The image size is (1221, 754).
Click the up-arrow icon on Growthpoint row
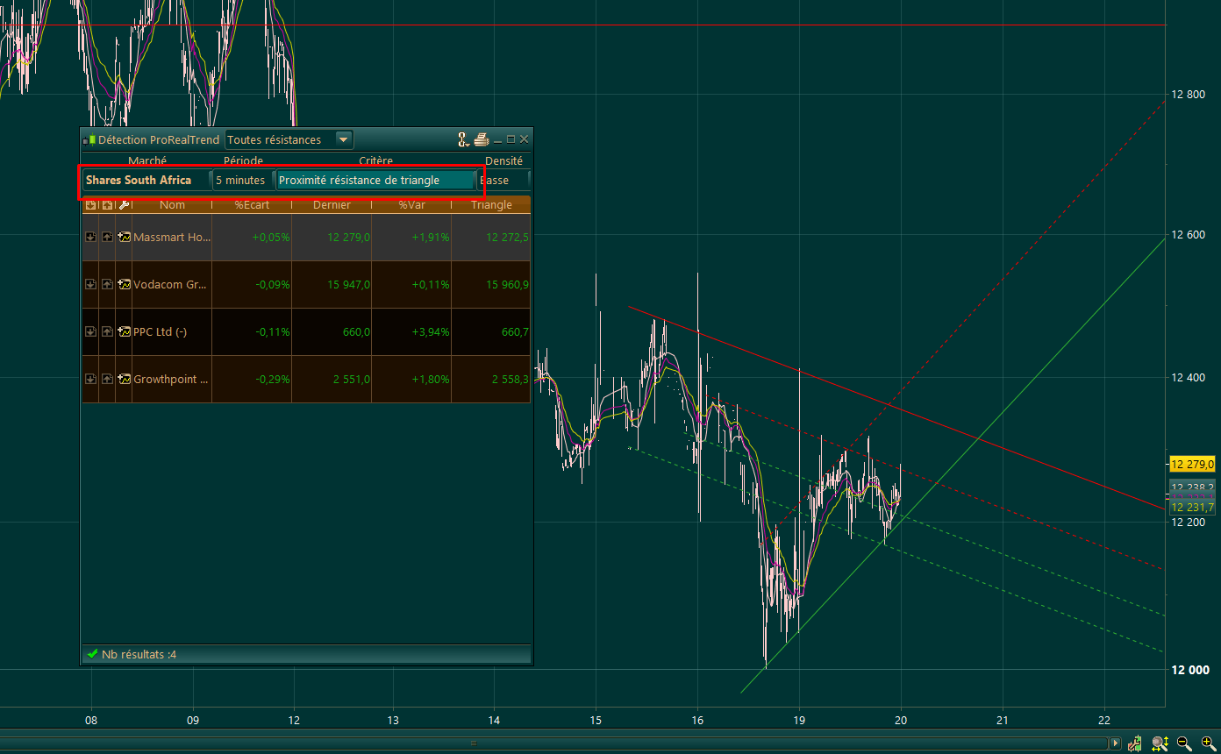(107, 379)
